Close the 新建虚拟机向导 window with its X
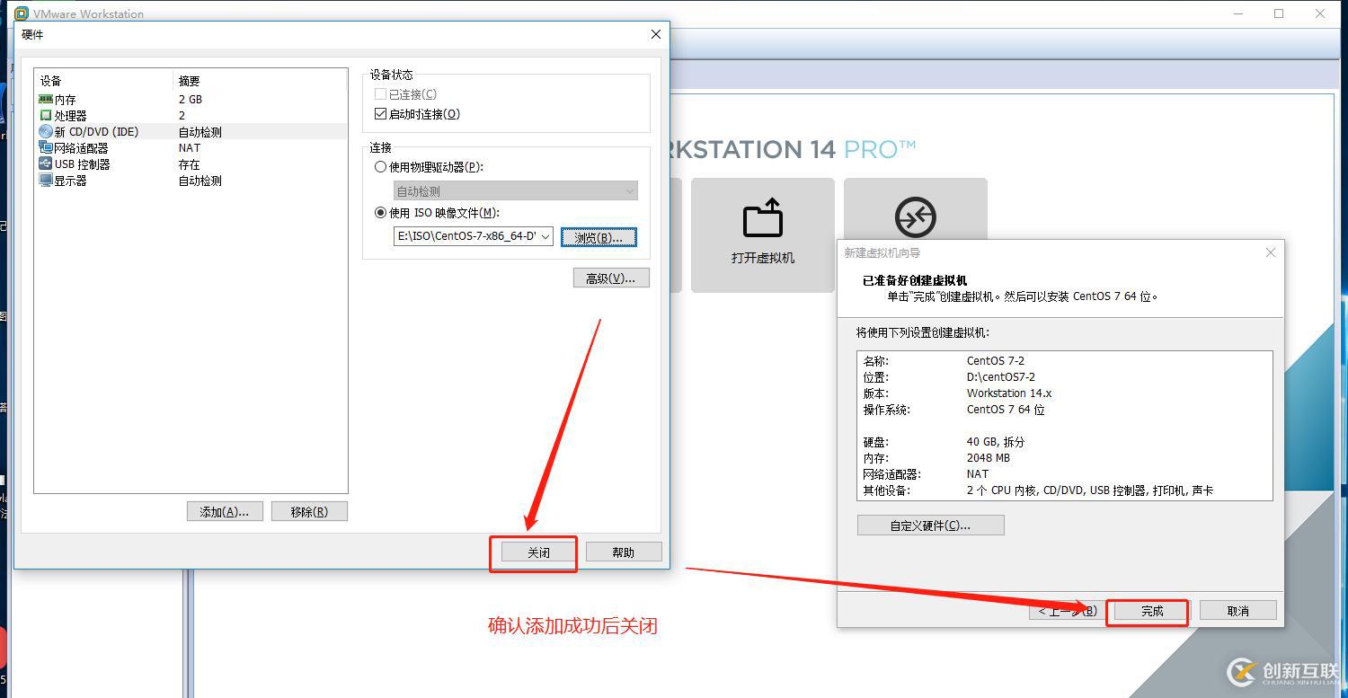 click(1271, 252)
